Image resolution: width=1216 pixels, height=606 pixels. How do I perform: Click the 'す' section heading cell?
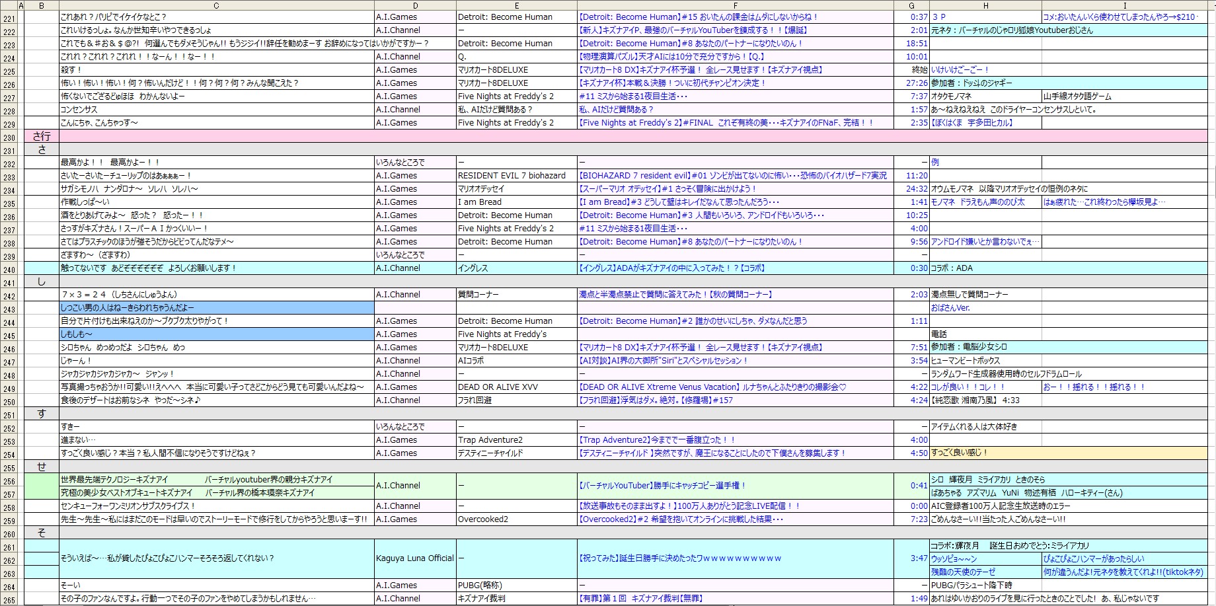tap(42, 414)
